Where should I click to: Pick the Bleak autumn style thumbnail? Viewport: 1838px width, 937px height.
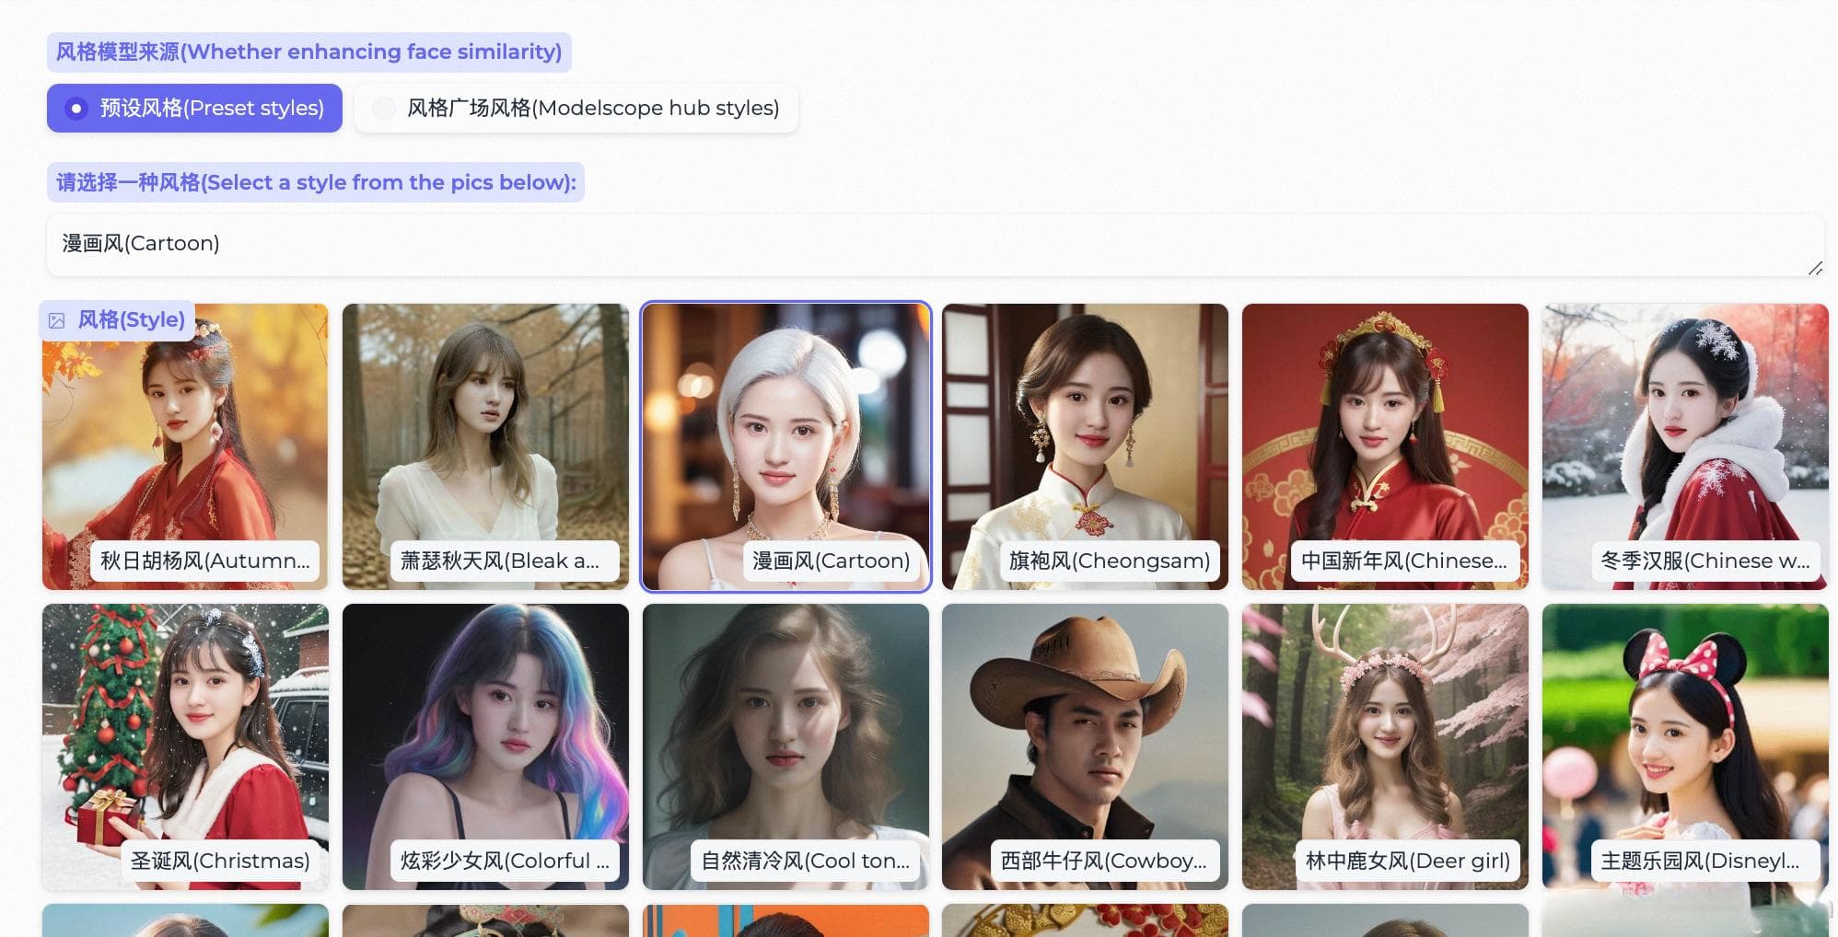coord(485,446)
